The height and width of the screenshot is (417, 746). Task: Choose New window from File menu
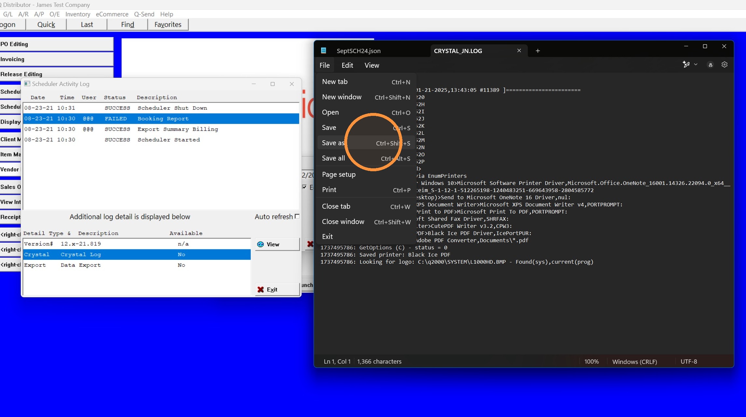tap(366, 97)
